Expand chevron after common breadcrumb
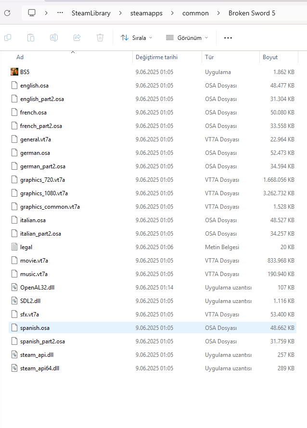307x428 pixels. (218, 13)
